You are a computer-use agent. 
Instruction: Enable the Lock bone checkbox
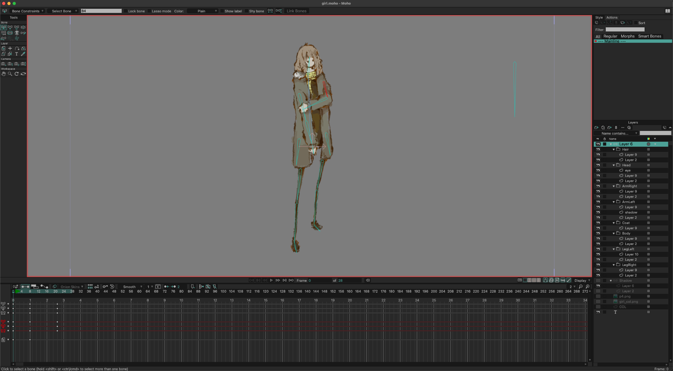point(126,11)
